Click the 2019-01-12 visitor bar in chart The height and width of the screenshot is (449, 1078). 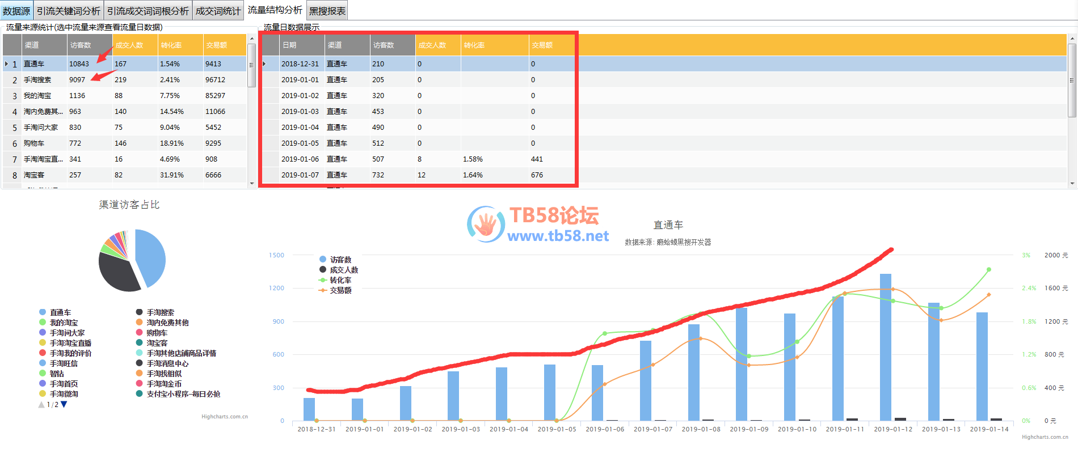(885, 346)
